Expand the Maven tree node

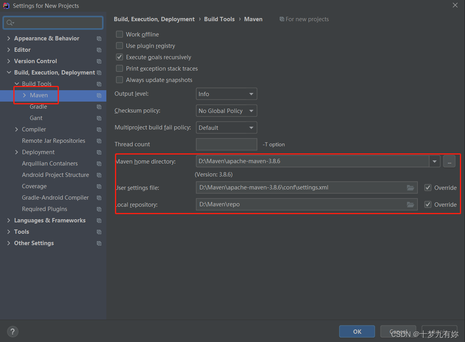[24, 95]
